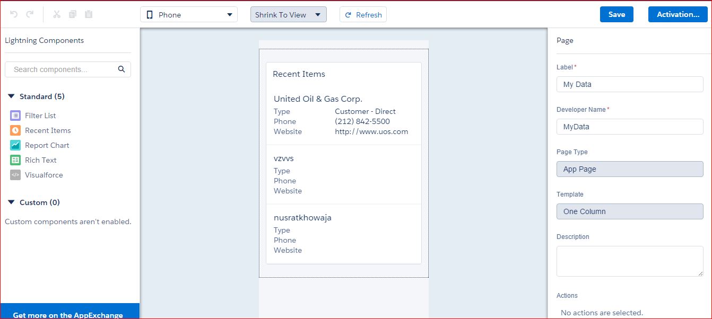This screenshot has width=712, height=319.
Task: Click the Page panel heading
Action: pos(565,40)
